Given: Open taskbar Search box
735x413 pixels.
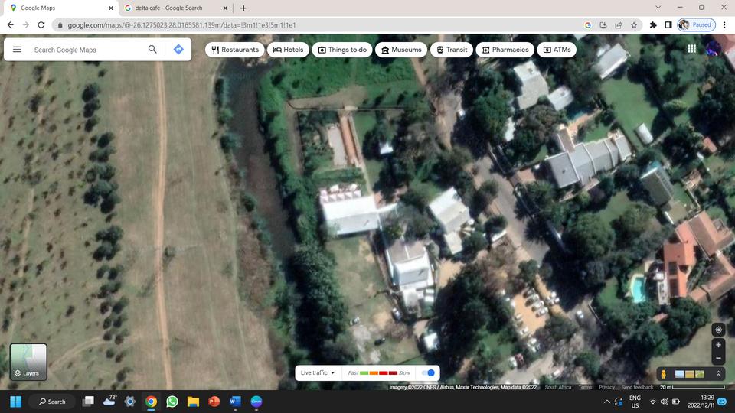Looking at the screenshot, I should pyautogui.click(x=52, y=402).
